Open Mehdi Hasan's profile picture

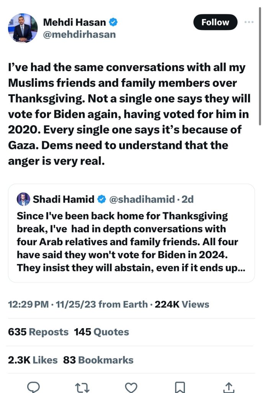23,28
